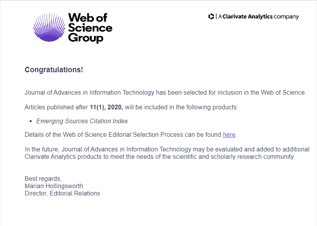
Task: Click the 'Web of Science Group' wordmark
Action: pos(90,28)
